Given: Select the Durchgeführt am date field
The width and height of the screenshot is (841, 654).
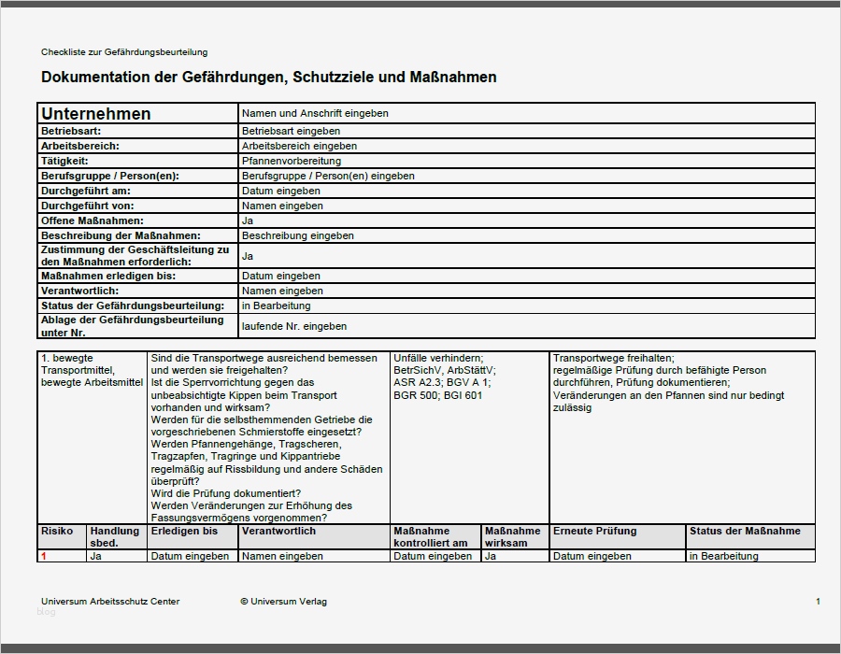Looking at the screenshot, I should tap(280, 191).
